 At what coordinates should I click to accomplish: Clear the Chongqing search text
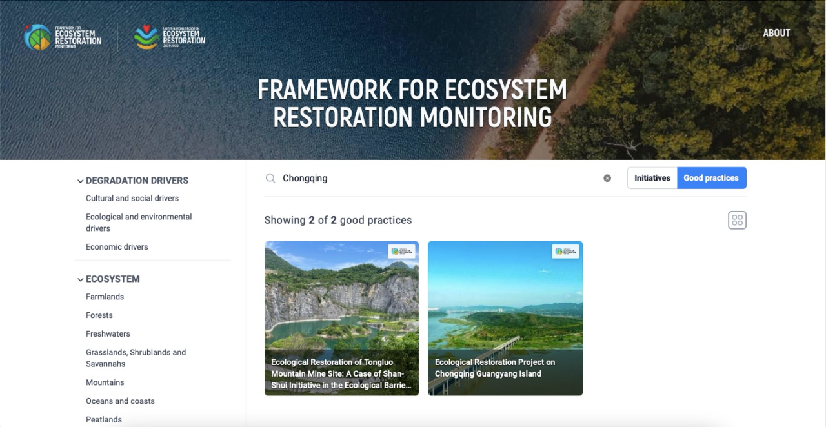pyautogui.click(x=607, y=178)
